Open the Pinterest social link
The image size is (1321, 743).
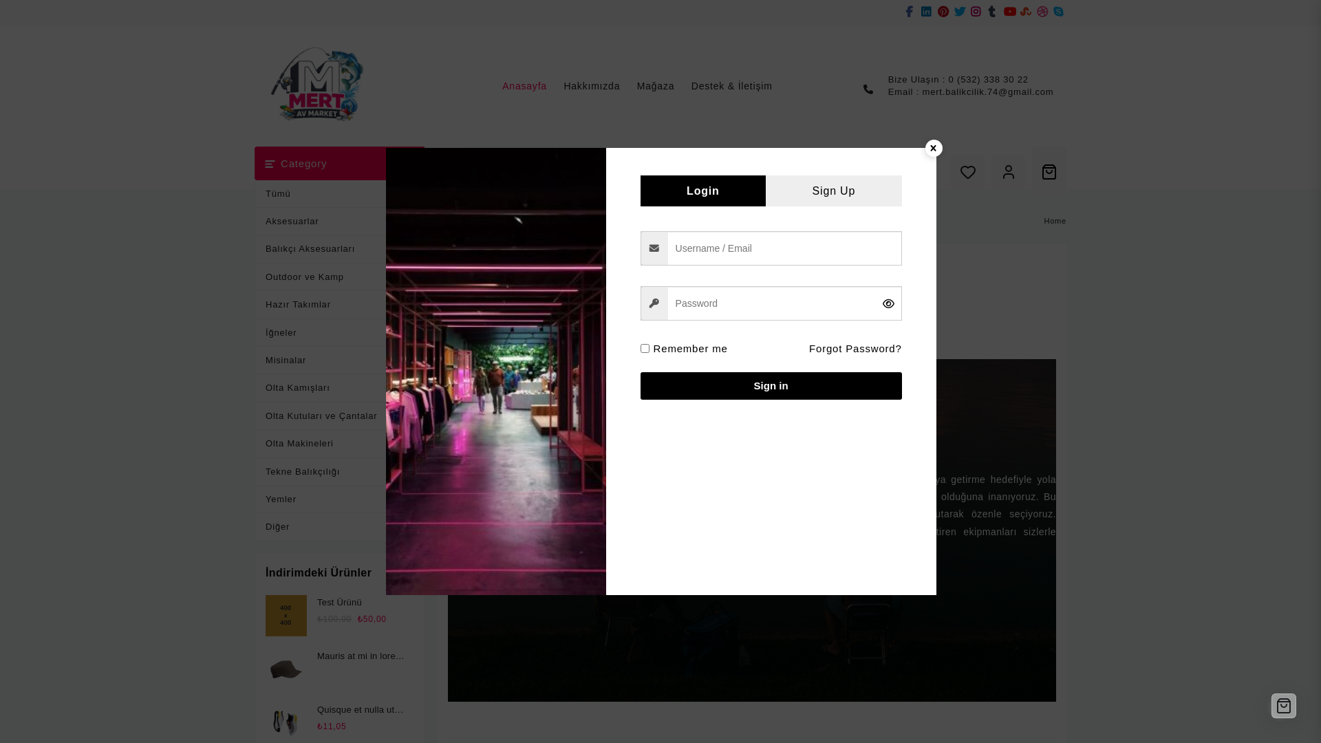(x=943, y=12)
